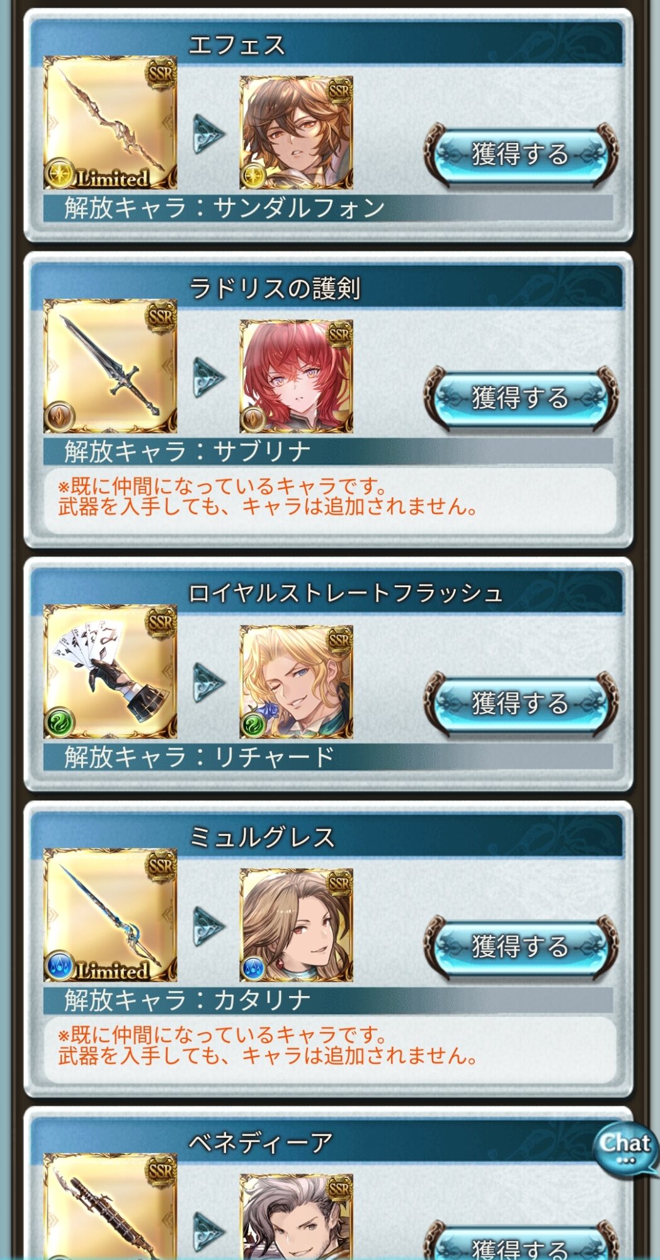This screenshot has width=660, height=1260.
Task: Tap the ミュルグレス Limited sword icon
Action: 110,915
